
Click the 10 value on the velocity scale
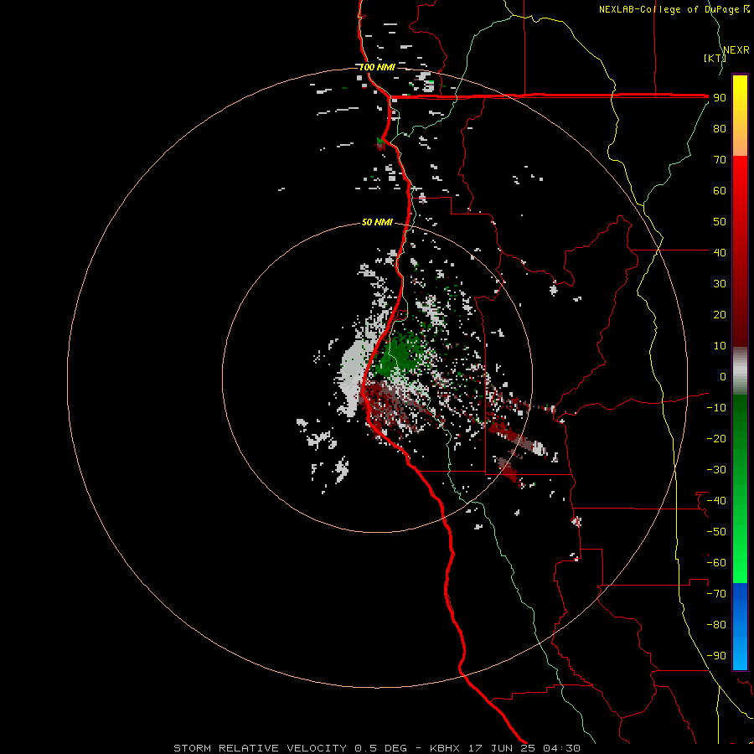tap(720, 346)
